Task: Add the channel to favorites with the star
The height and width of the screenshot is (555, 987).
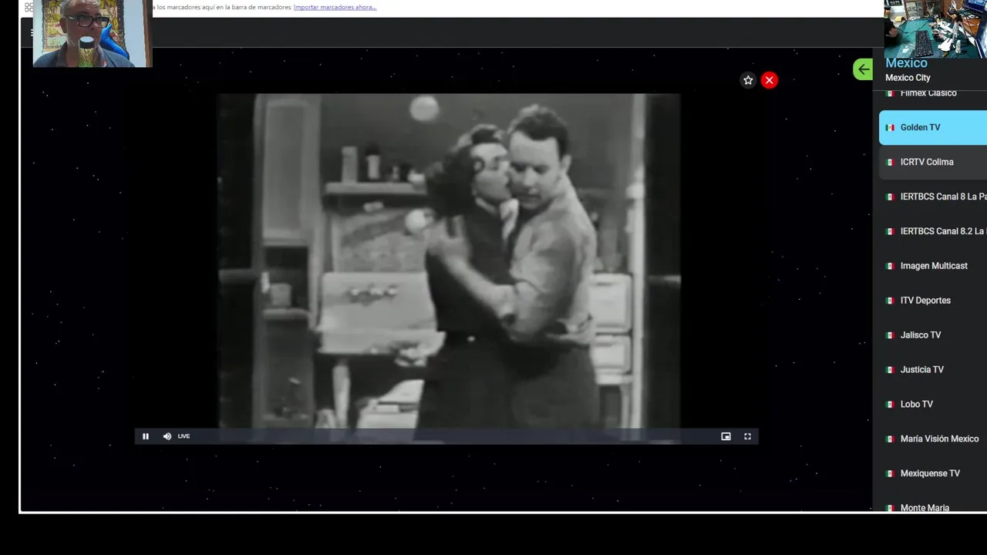Action: coord(748,80)
